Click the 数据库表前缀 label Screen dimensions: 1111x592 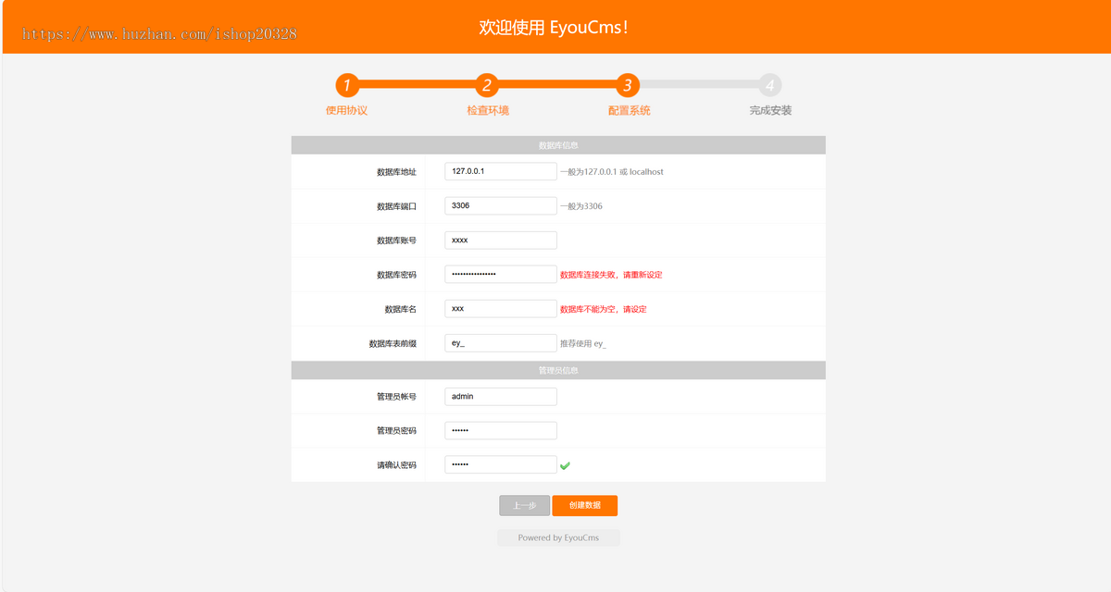point(393,343)
